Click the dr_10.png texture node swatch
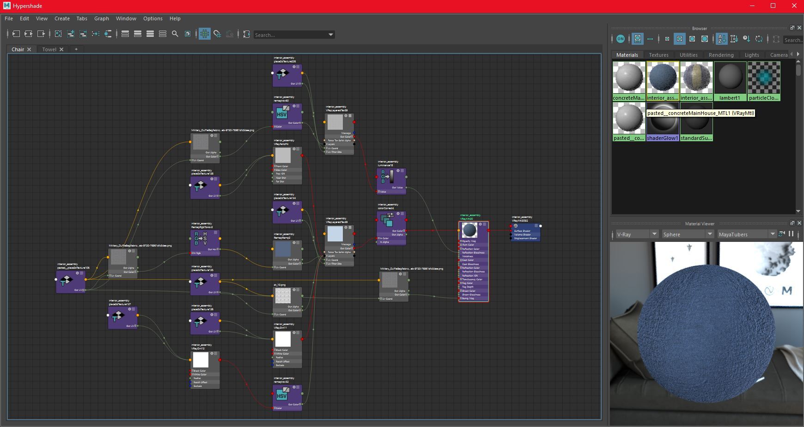Viewport: 804px width, 427px height. point(283,295)
